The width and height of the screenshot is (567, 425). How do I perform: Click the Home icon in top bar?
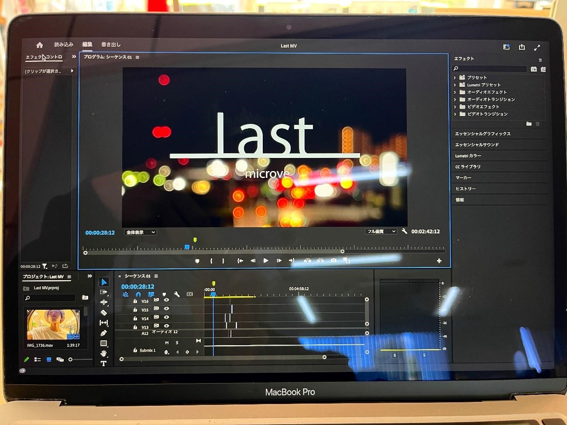(40, 45)
